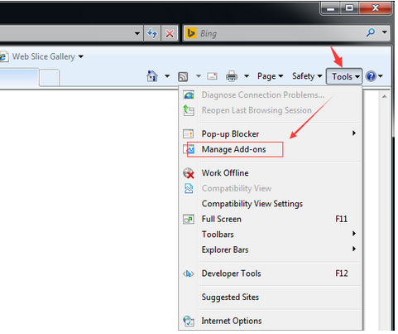
Task: Open the search provider dropdown arrow
Action: [384, 32]
